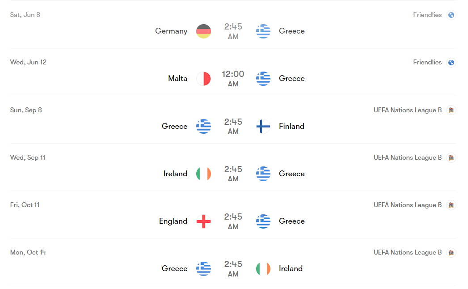Select the England team name
The width and height of the screenshot is (468, 289).
click(x=173, y=221)
